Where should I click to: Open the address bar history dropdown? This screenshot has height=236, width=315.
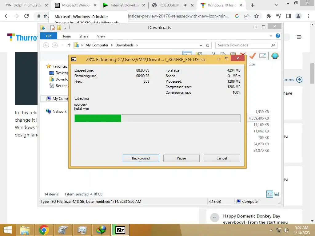point(201,45)
